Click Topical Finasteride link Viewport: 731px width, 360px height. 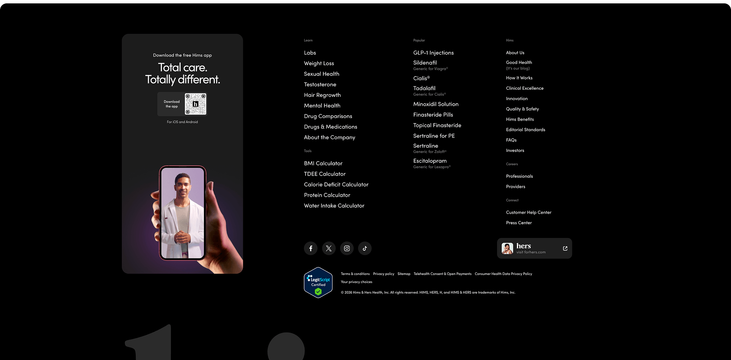click(437, 125)
